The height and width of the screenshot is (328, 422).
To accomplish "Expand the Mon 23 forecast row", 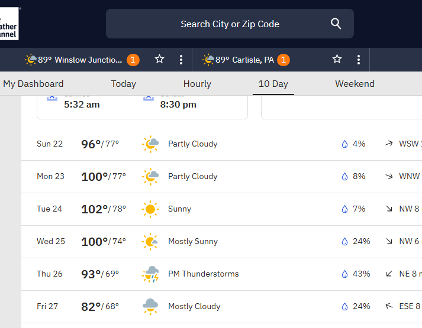I will [x=221, y=177].
